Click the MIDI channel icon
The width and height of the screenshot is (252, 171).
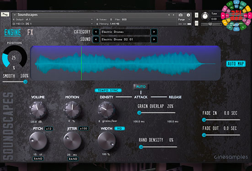[14, 24]
